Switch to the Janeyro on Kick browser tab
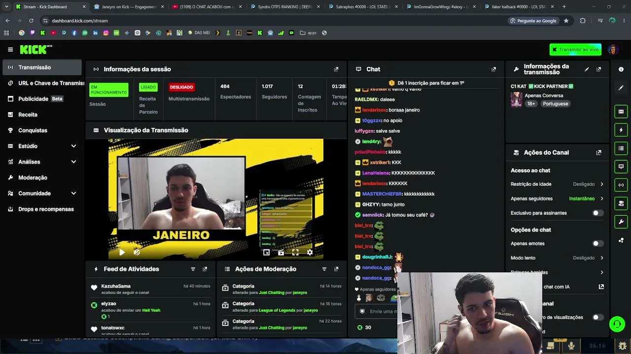Viewport: 631px width, 354px height. pyautogui.click(x=128, y=7)
